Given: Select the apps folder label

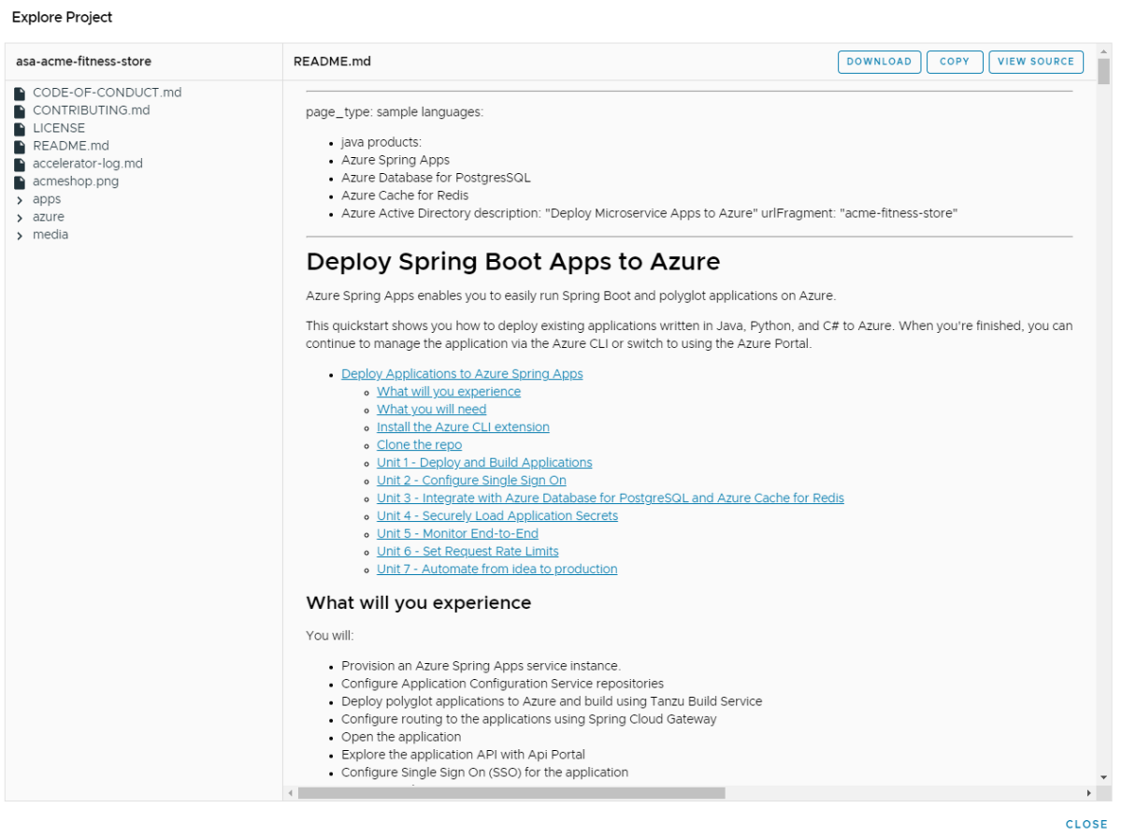Looking at the screenshot, I should pos(47,199).
